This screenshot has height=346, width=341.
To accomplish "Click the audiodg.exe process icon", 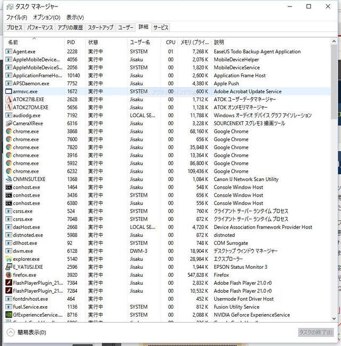I will click(9, 115).
